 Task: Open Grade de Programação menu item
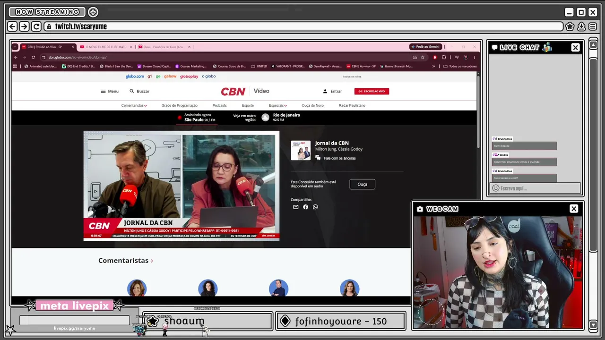point(180,106)
